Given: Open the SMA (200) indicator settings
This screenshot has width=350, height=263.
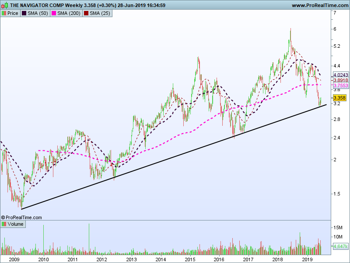Looking at the screenshot, I should 66,13.
